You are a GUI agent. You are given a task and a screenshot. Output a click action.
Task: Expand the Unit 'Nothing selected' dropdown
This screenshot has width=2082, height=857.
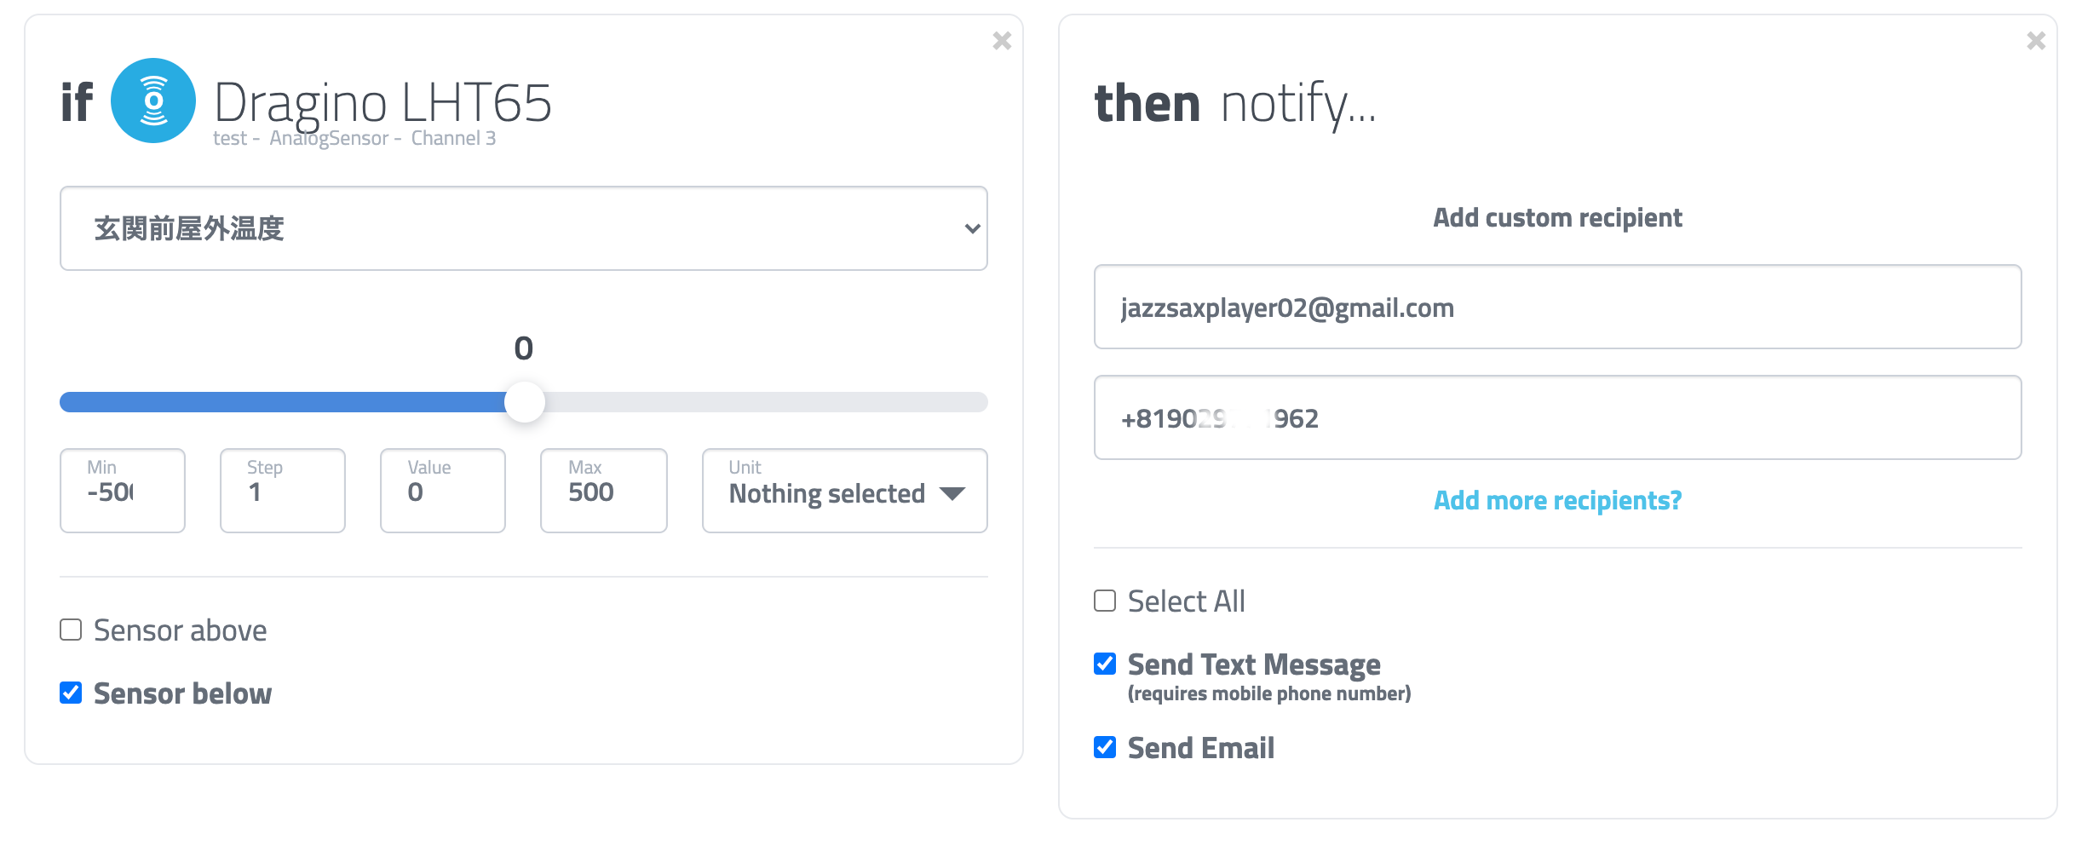[x=844, y=491]
